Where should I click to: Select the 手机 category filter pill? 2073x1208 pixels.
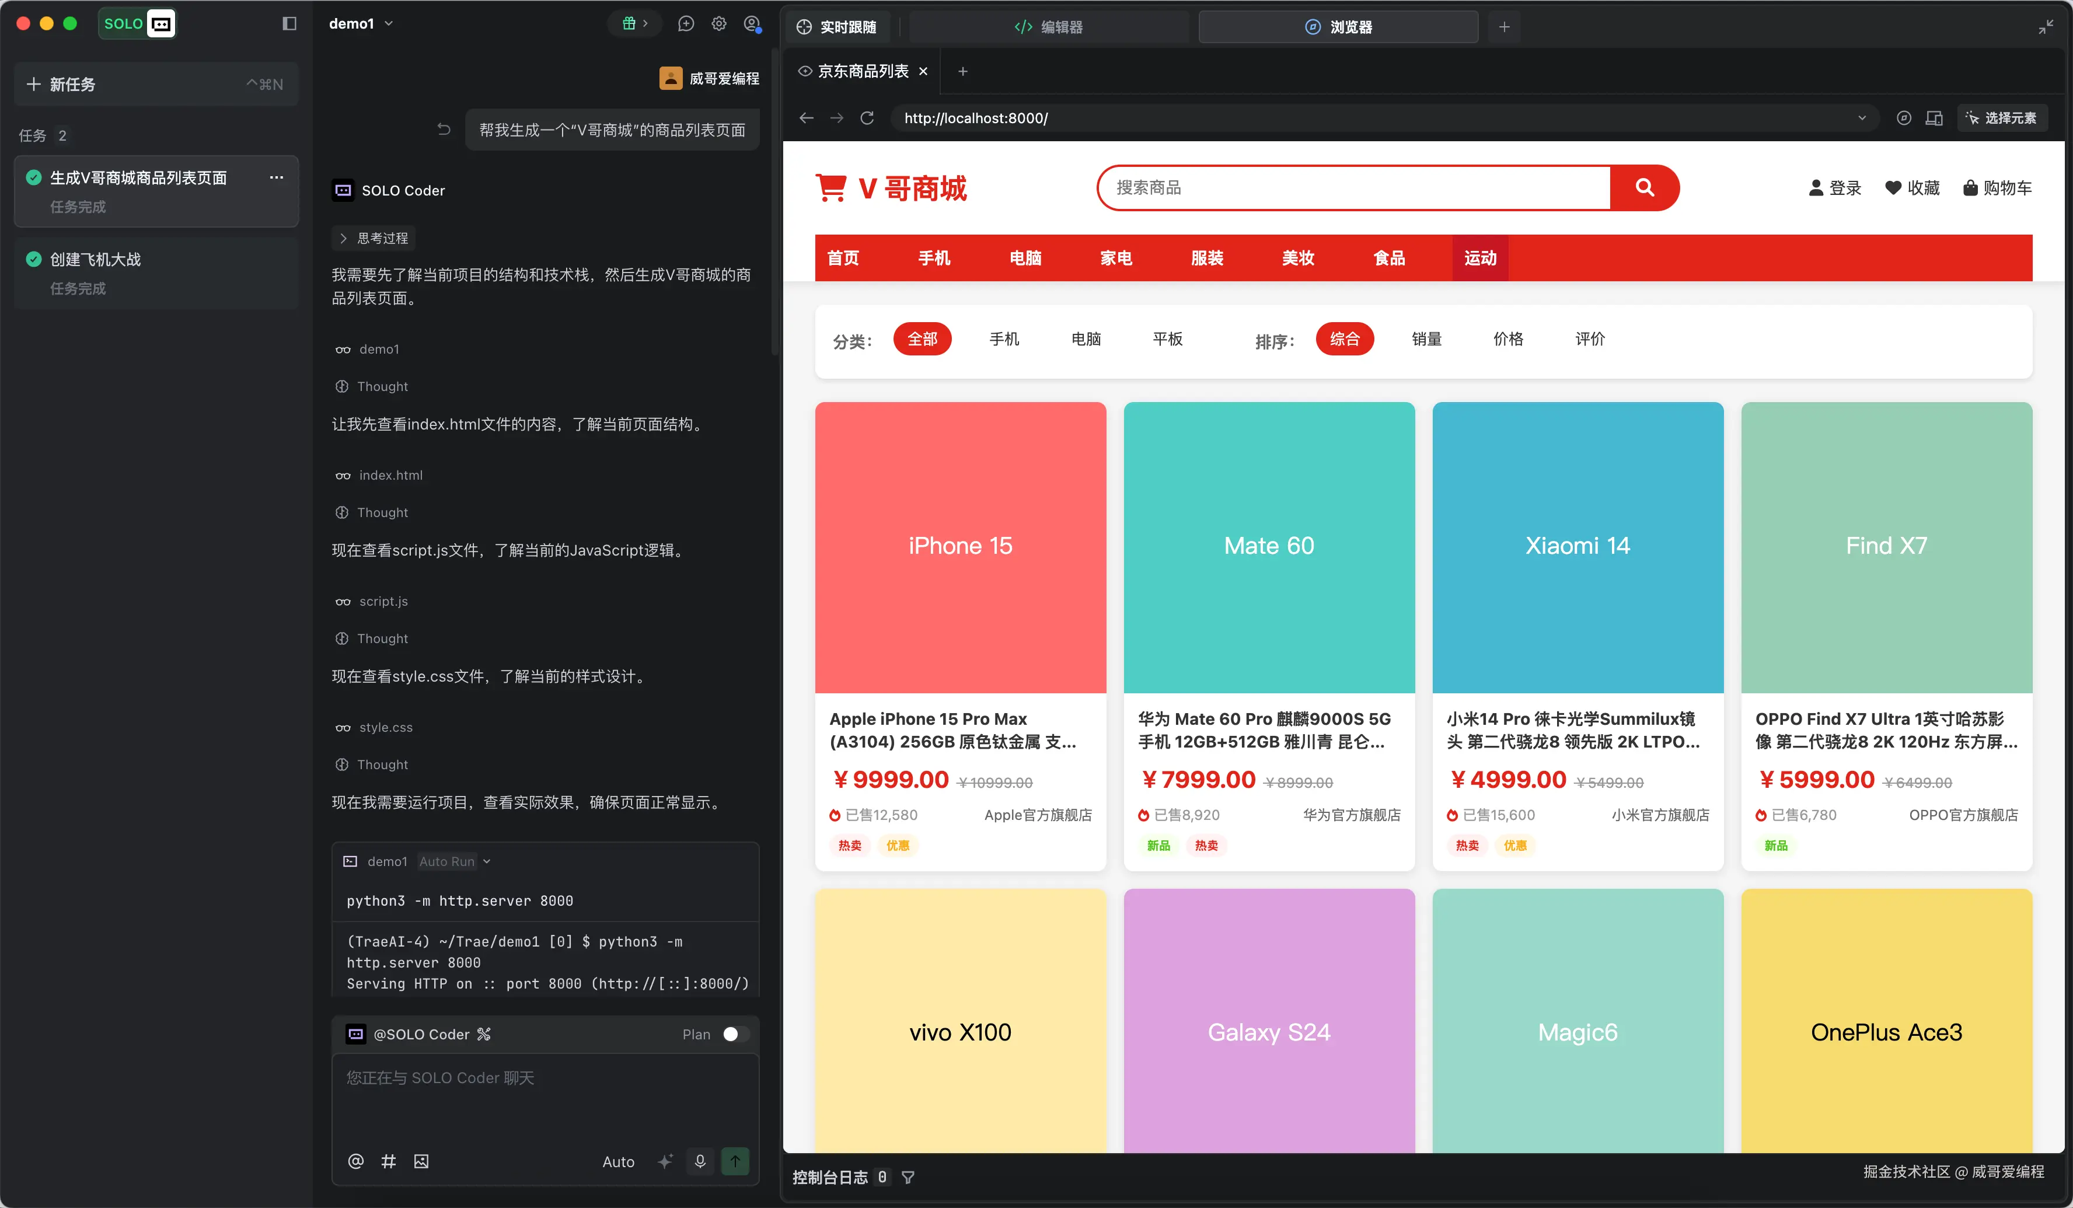(x=1004, y=339)
